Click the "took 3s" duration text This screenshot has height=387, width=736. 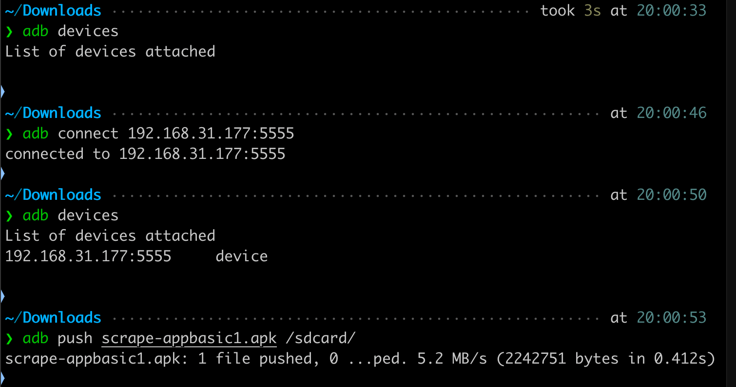pos(570,11)
